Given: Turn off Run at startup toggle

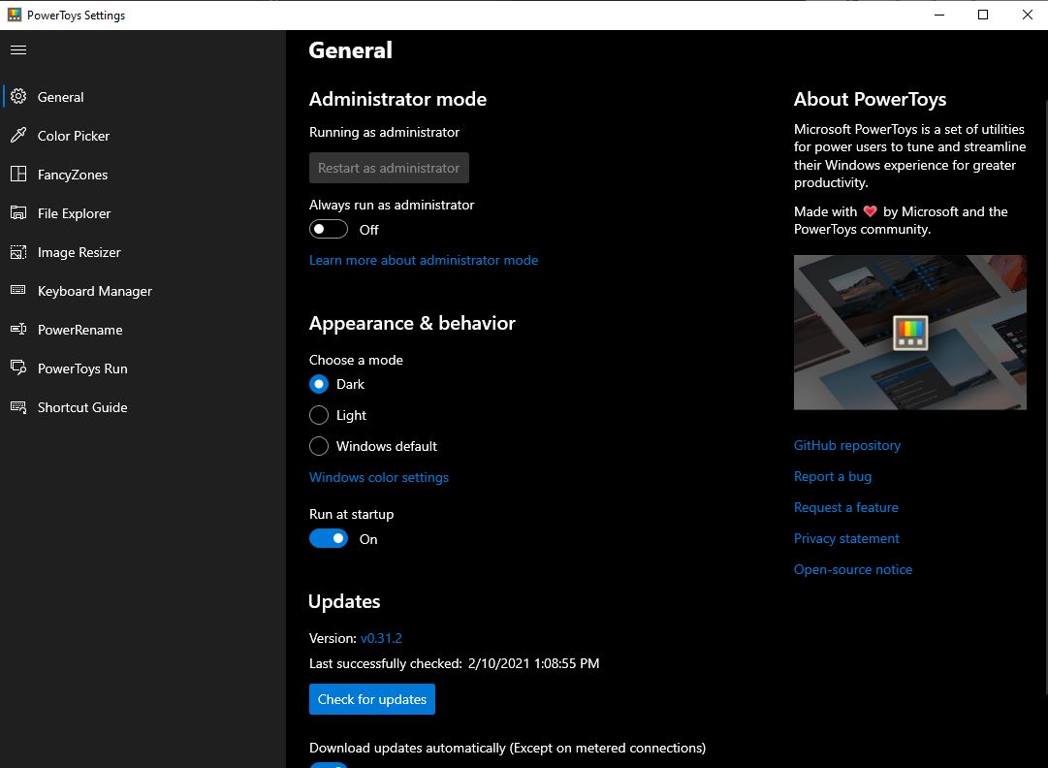Looking at the screenshot, I should coord(329,539).
